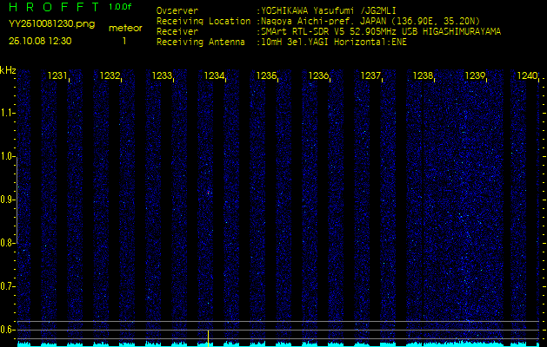The image size is (547, 347).
Task: Click the 1233 time label
Action: pyautogui.click(x=162, y=75)
